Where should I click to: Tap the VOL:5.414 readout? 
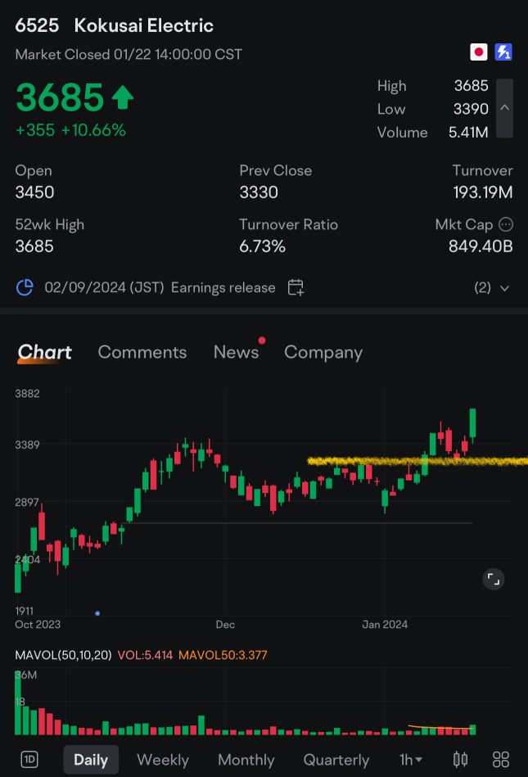[x=145, y=655]
